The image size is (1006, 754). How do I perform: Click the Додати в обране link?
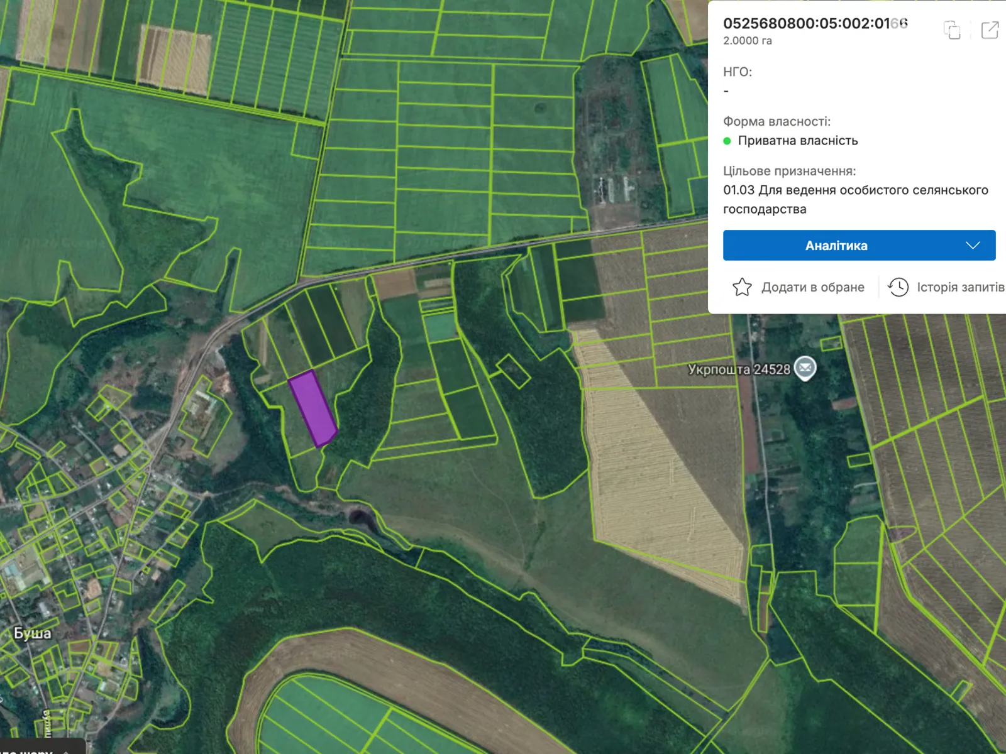coord(812,287)
